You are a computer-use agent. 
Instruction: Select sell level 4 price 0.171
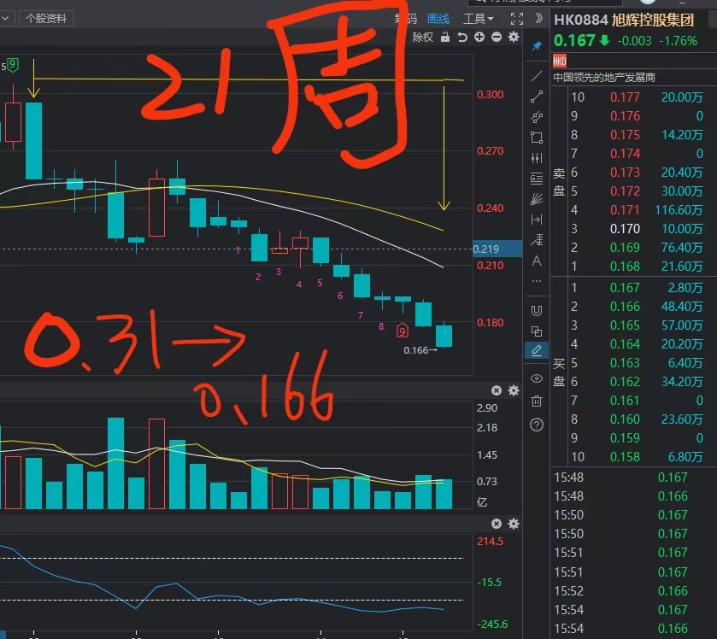tap(625, 210)
